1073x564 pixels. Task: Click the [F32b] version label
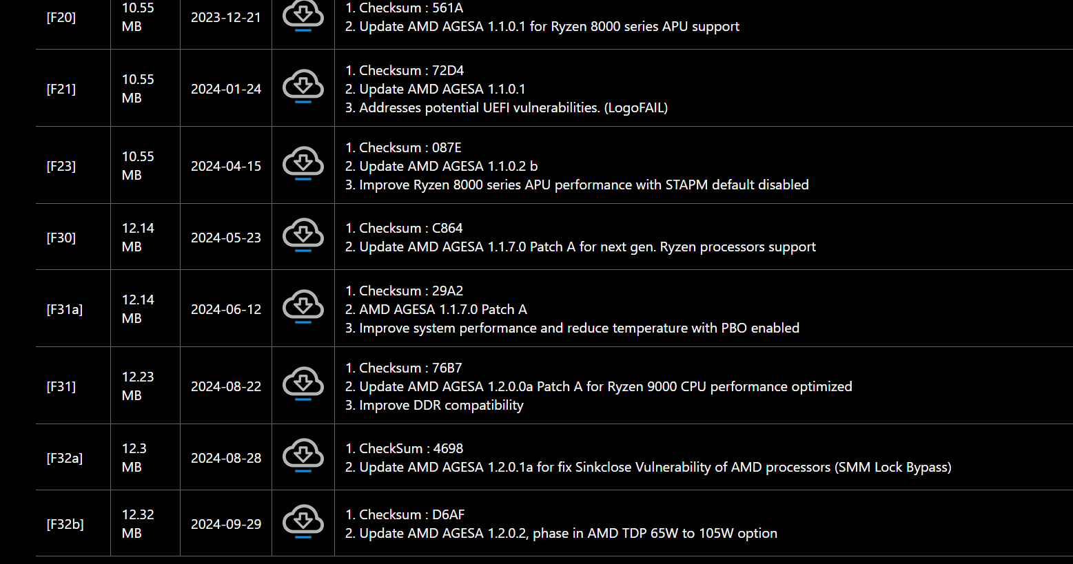tap(65, 524)
